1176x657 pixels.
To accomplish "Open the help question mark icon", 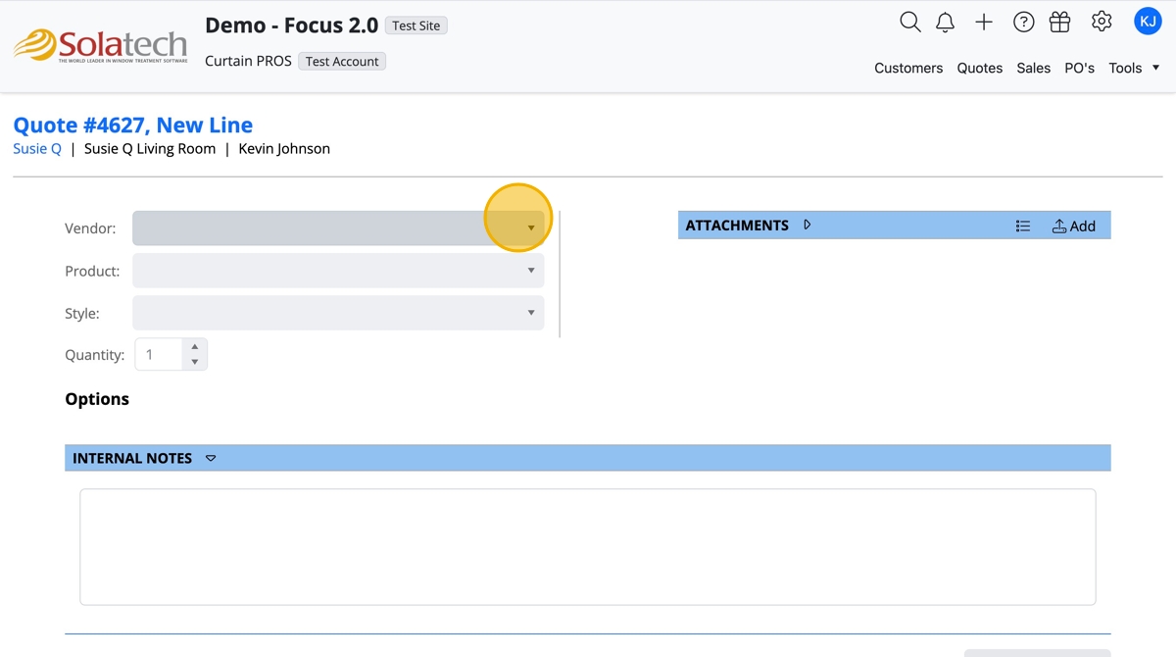I will [x=1023, y=22].
